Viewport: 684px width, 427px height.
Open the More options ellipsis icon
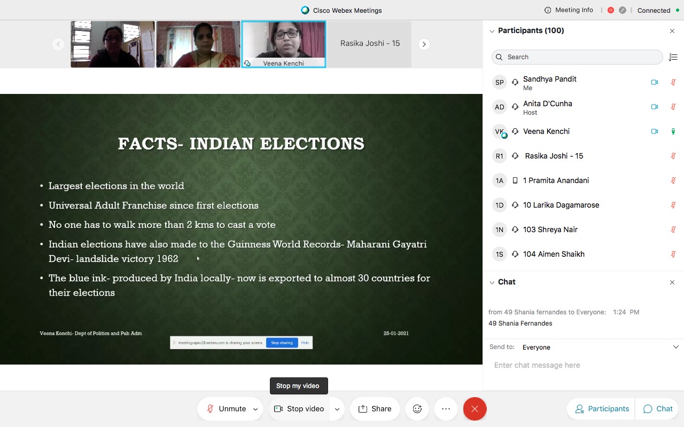[x=446, y=408]
